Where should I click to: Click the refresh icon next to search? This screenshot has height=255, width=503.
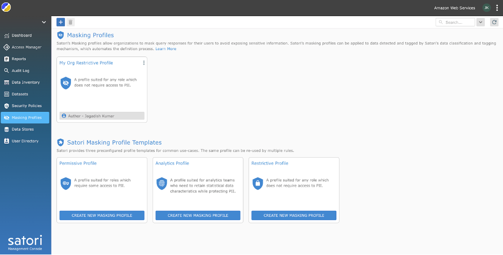tap(494, 22)
